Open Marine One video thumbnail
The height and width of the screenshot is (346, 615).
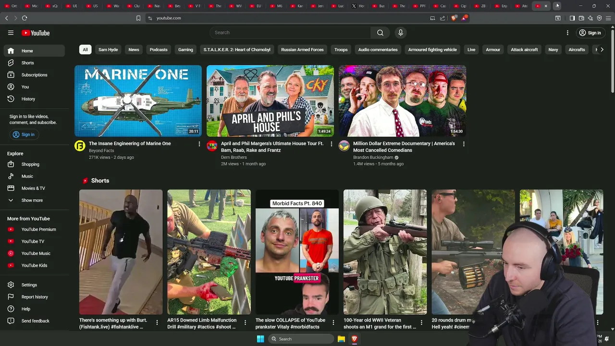(138, 101)
